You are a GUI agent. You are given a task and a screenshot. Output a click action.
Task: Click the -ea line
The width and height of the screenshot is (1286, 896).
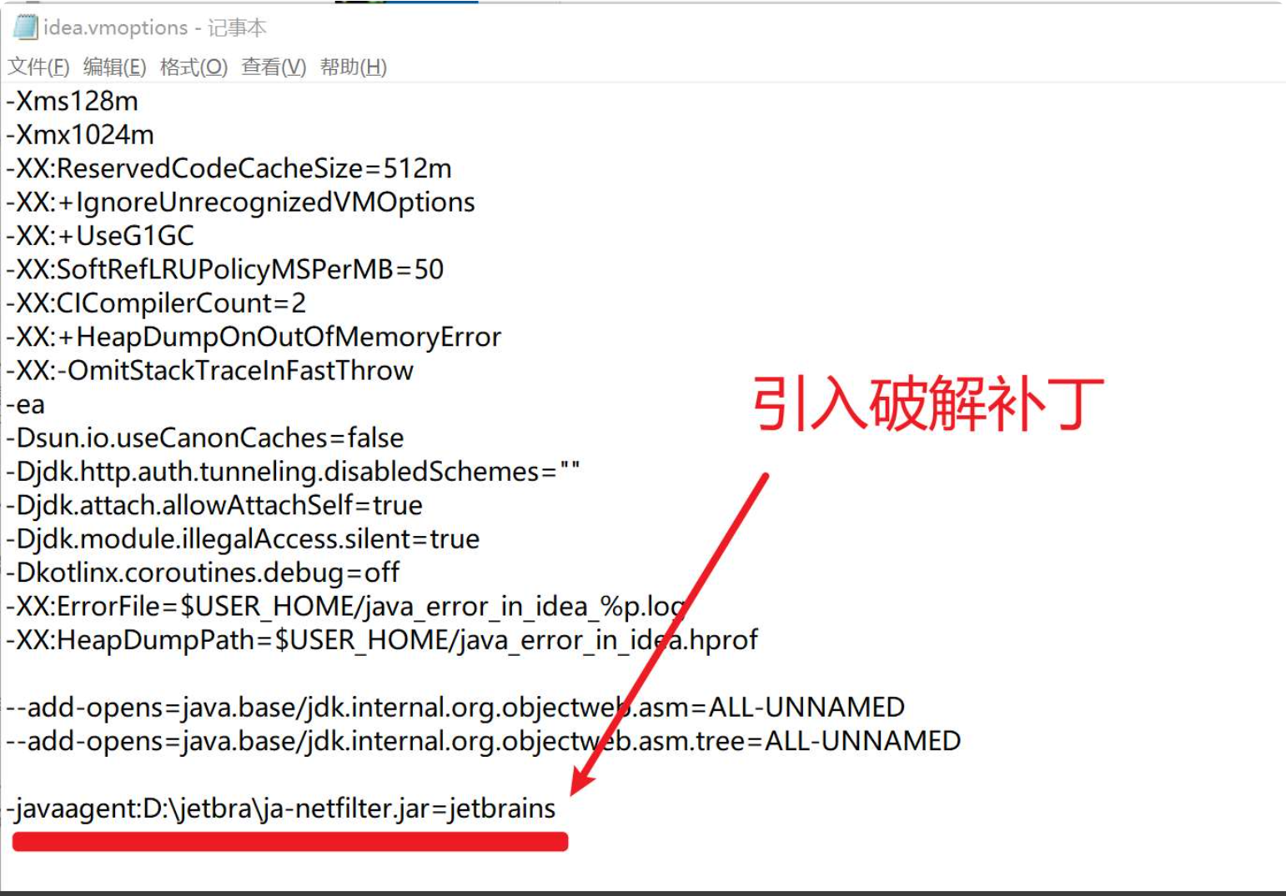click(26, 404)
